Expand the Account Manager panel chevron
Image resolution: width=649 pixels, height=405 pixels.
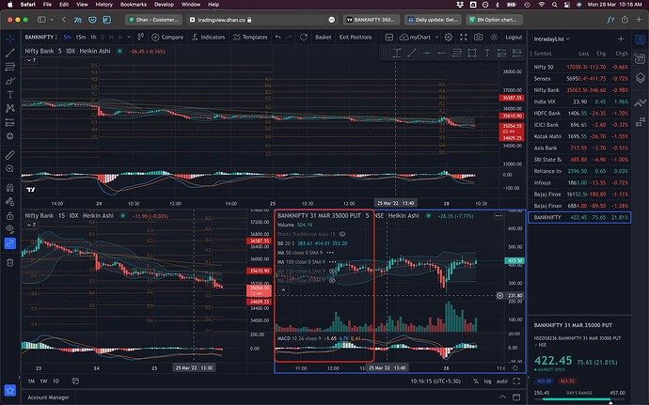[x=502, y=397]
